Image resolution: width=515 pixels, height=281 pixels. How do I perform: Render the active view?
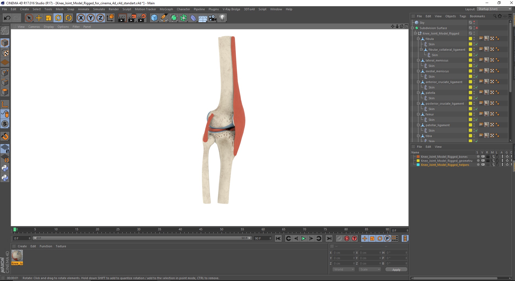point(122,18)
